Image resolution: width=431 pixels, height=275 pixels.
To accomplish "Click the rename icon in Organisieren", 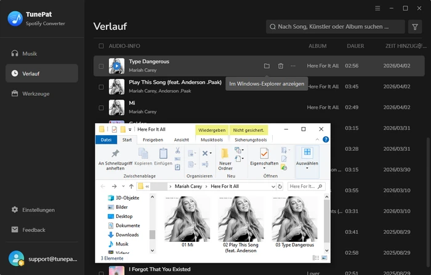I will point(205,164).
